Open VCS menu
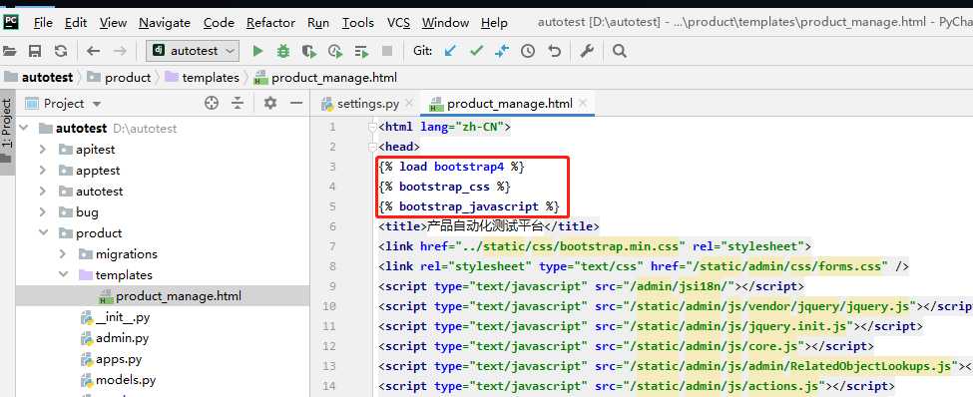 (398, 23)
